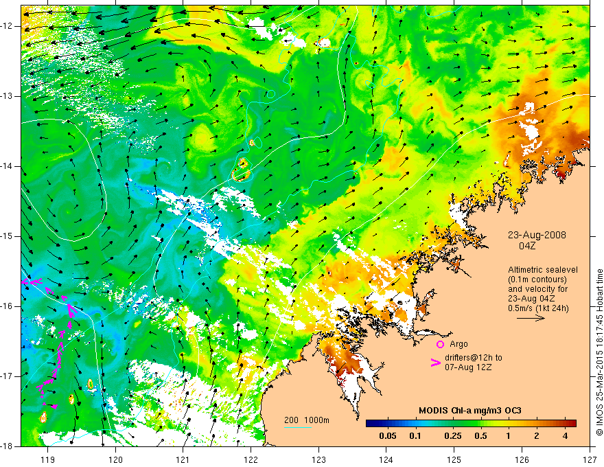Screen dimensions: 604x467
Task: Click latitude axis label -18
Action: [x=7, y=446]
